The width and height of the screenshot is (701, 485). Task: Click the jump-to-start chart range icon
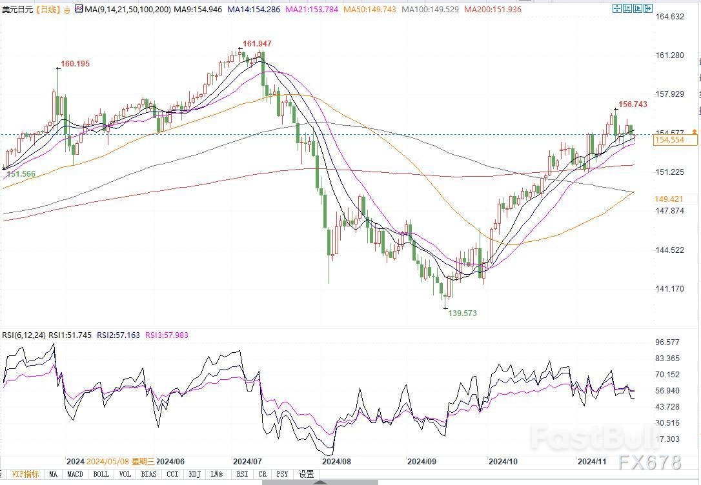627,8
